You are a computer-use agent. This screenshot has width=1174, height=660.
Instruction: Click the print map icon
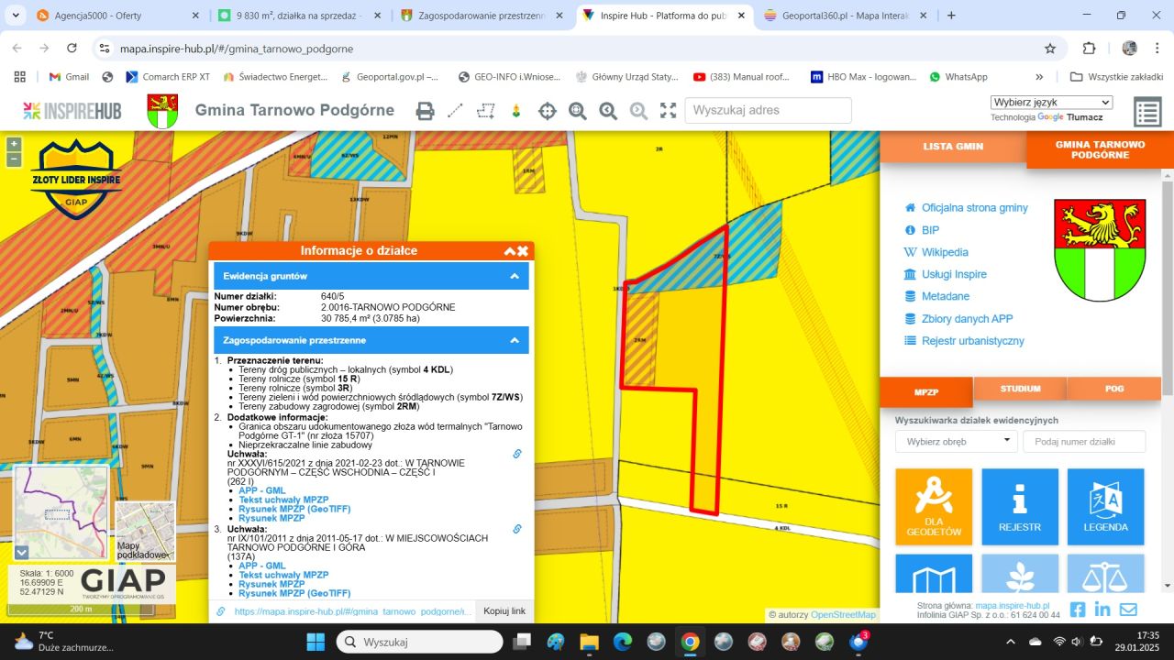[425, 111]
